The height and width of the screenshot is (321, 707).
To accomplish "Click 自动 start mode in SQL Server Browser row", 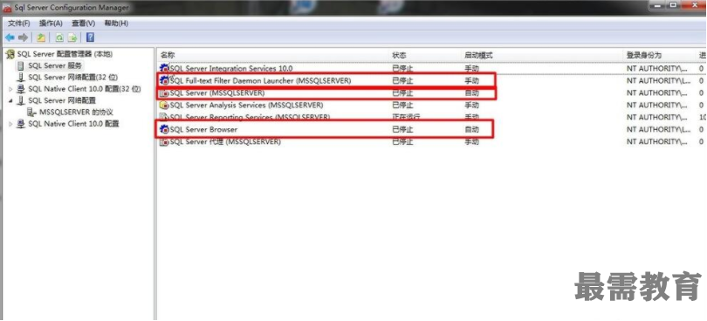I will click(471, 129).
